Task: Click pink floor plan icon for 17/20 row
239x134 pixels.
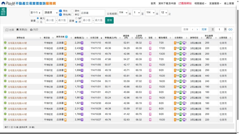Action: pos(150,49)
